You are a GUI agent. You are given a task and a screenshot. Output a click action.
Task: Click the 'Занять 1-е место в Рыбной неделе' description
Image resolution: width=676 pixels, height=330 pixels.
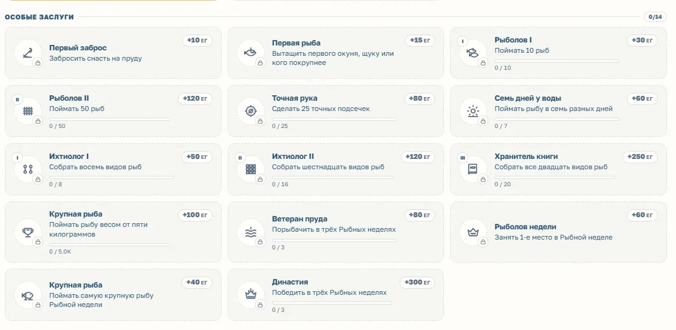[x=553, y=237]
